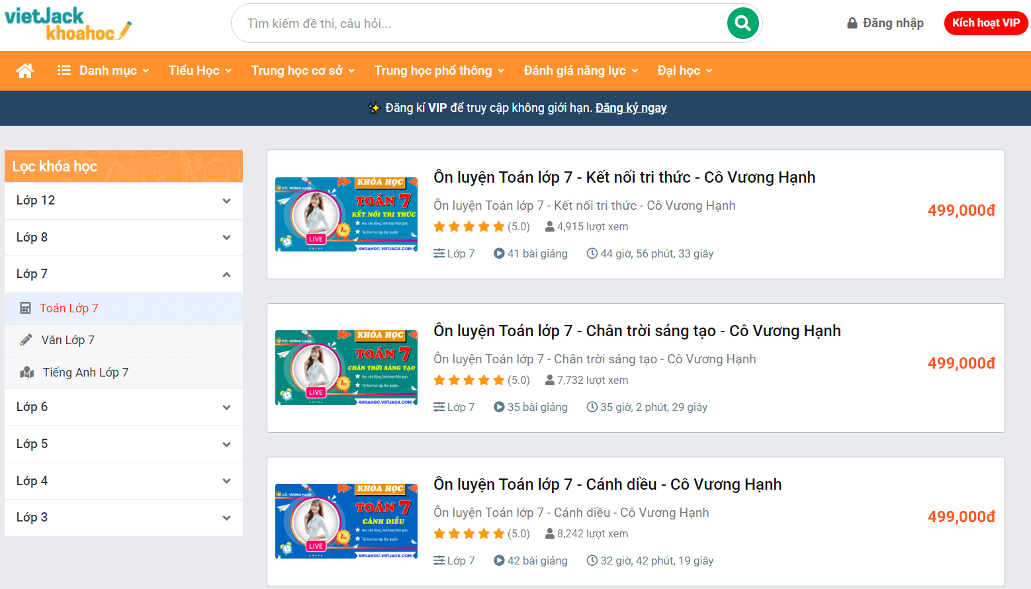Click the play icon beside 35 bài giảng
Image resolution: width=1031 pixels, height=589 pixels.
[499, 407]
